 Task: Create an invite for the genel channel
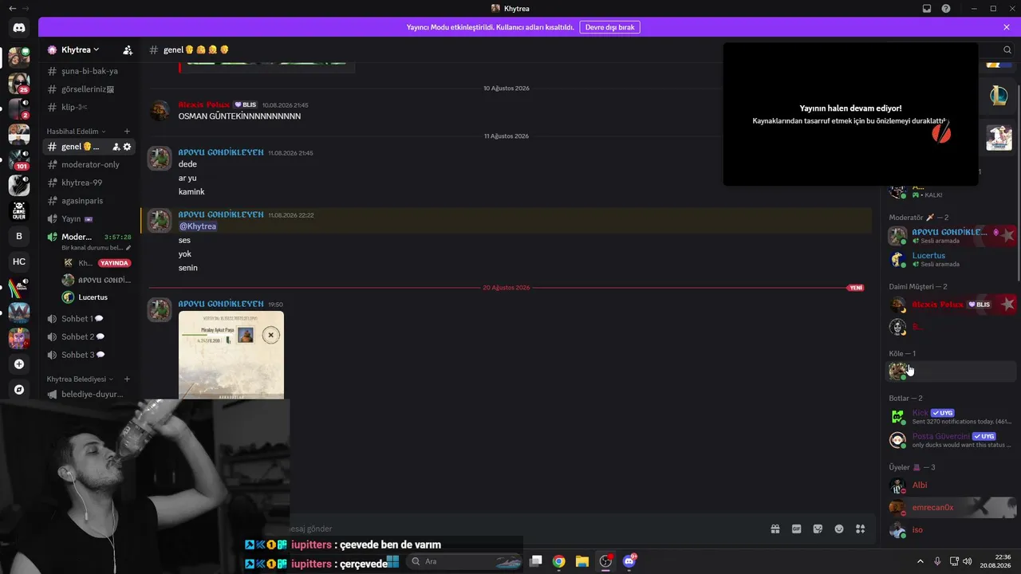pyautogui.click(x=116, y=147)
